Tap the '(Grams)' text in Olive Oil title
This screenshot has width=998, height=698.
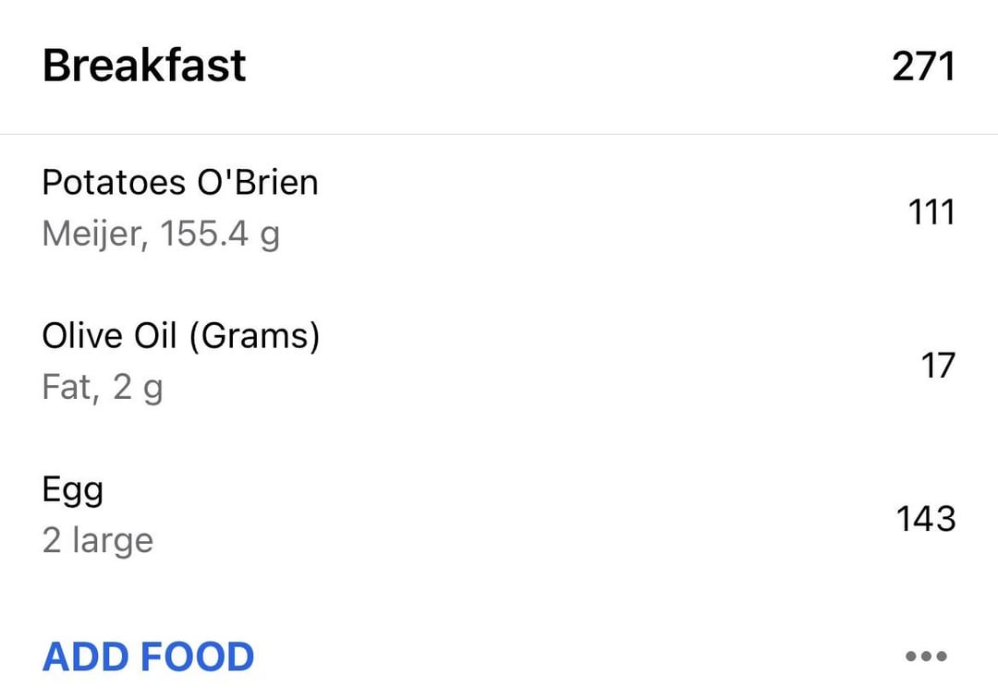pos(255,336)
